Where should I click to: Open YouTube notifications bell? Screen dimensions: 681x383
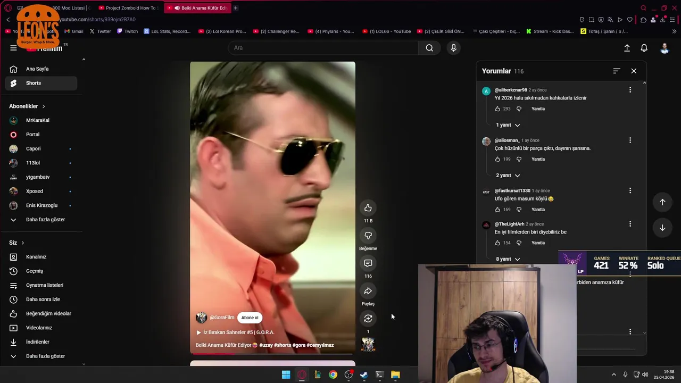click(644, 48)
